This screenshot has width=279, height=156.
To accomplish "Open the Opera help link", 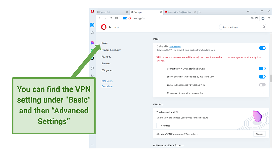I will click(107, 86).
